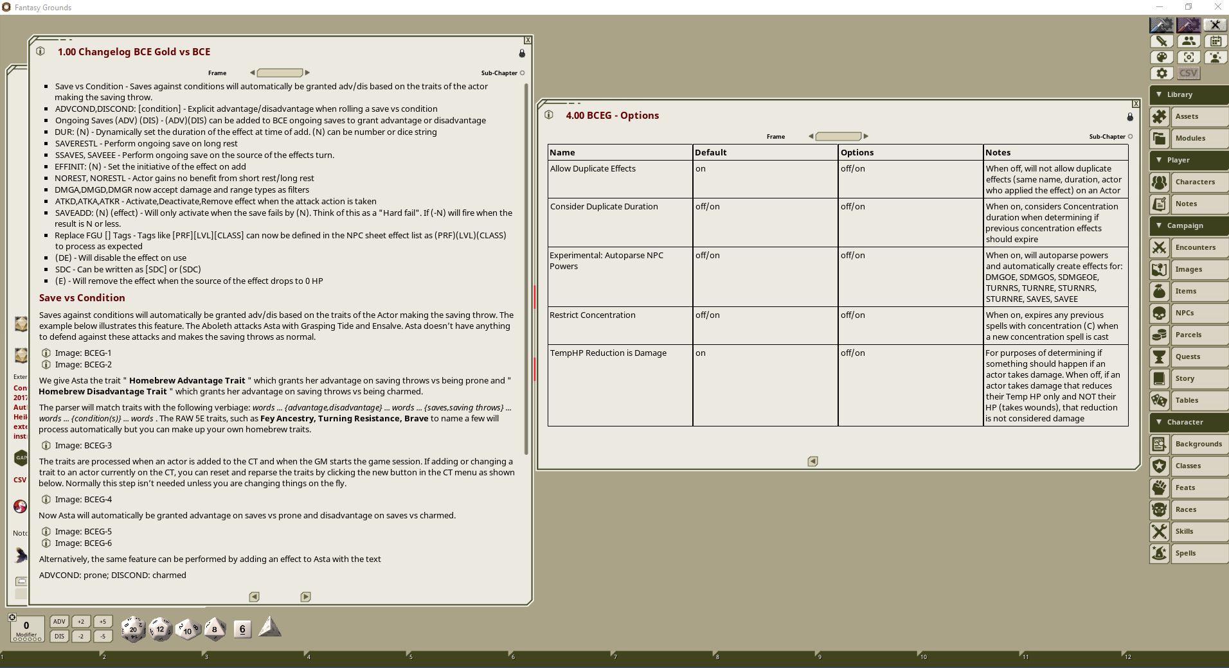Image resolution: width=1229 pixels, height=668 pixels.
Task: Toggle -2 modifier button
Action: click(x=81, y=637)
